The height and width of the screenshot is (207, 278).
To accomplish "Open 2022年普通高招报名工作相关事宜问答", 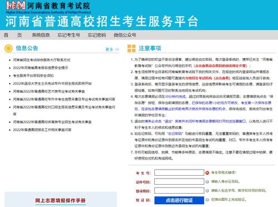I will 42,130.
